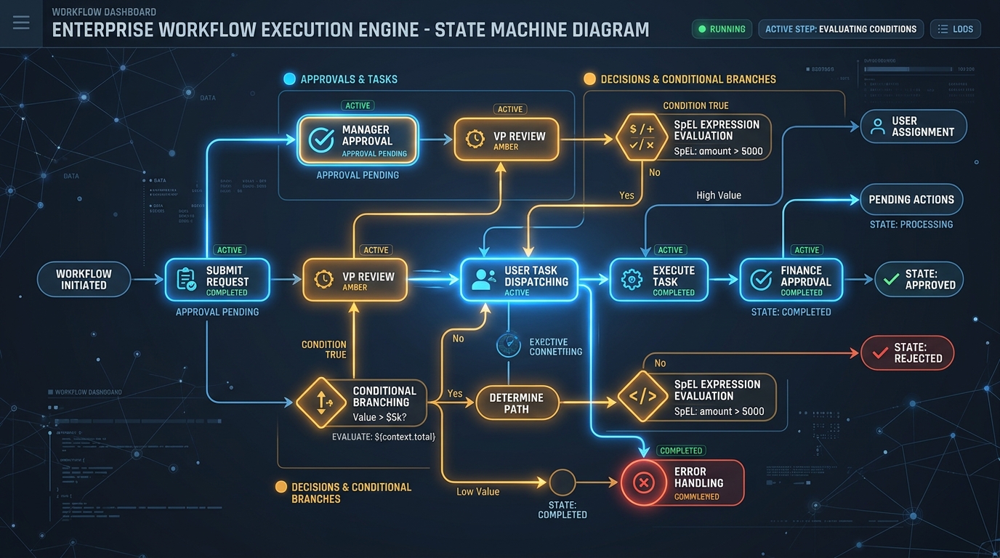Select the Determine Path node

[517, 403]
